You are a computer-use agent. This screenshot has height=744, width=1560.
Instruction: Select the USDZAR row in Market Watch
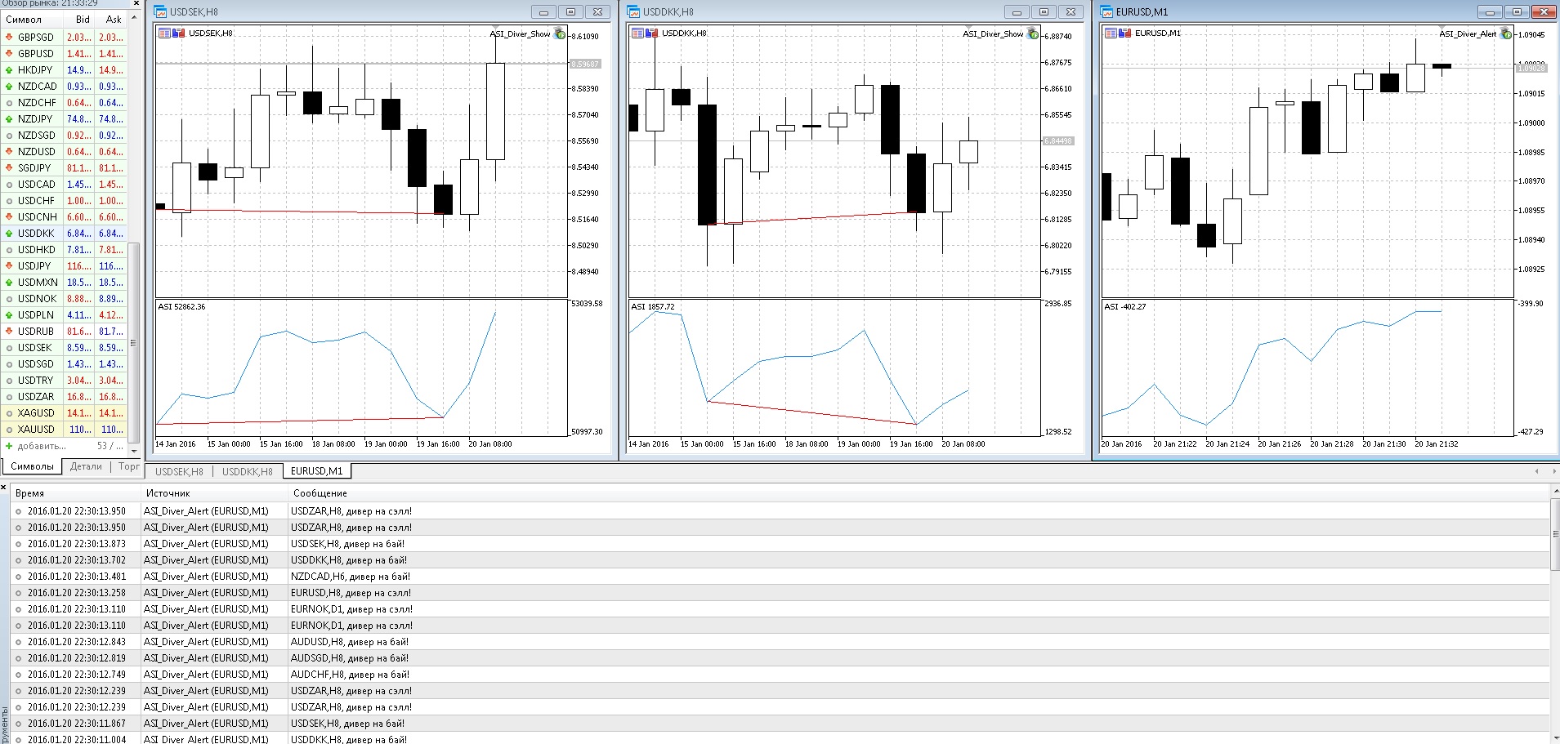(64, 397)
